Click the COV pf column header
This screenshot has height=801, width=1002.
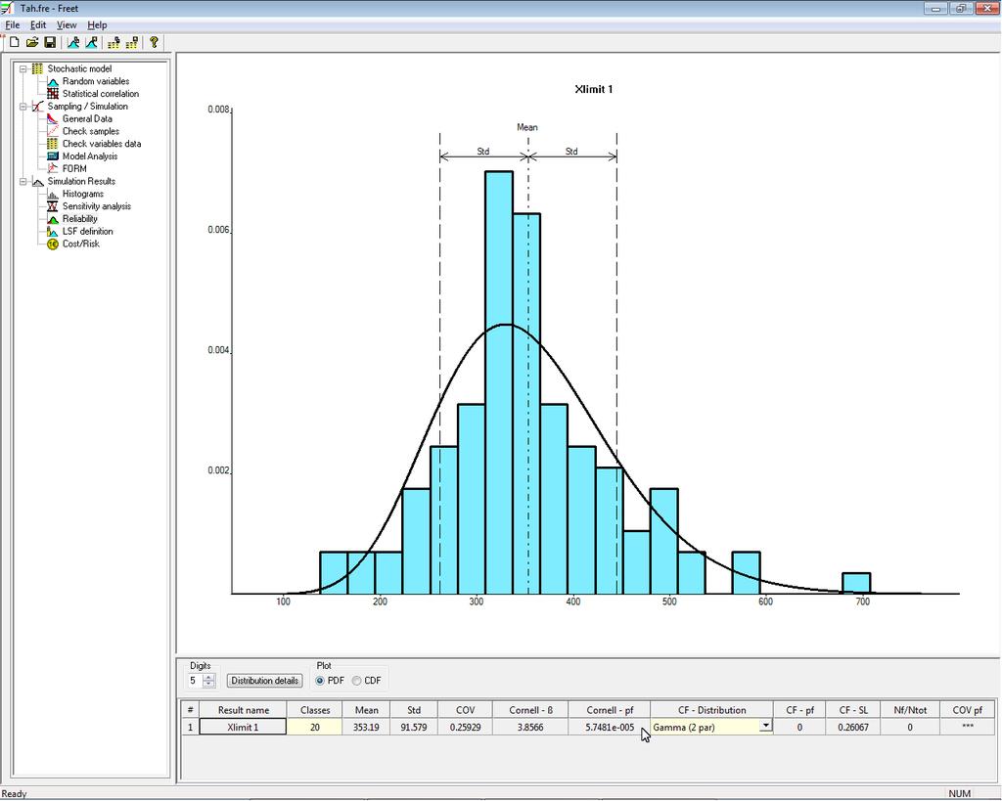967,710
